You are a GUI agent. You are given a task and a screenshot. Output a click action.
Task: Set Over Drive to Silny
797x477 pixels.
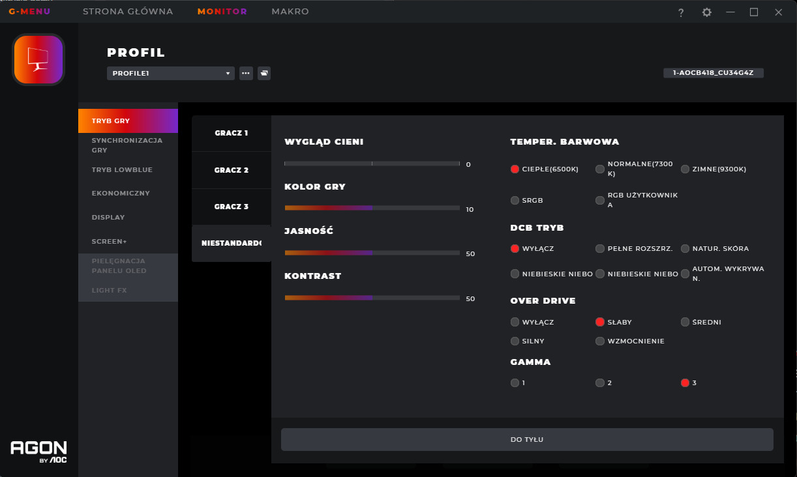pos(515,341)
